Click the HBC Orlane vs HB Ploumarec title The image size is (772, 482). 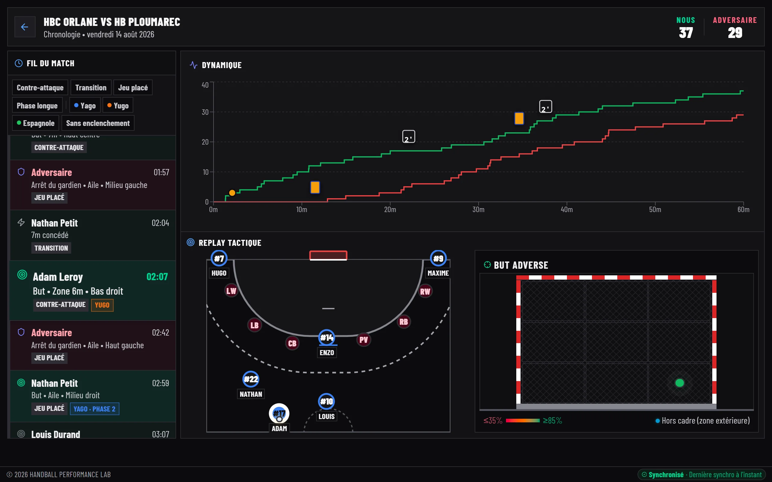coord(112,22)
